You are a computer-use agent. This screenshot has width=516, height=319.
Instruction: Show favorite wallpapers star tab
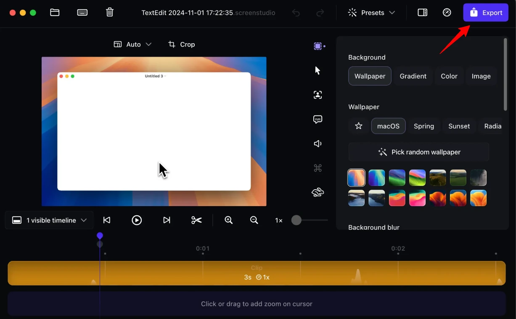coord(358,126)
